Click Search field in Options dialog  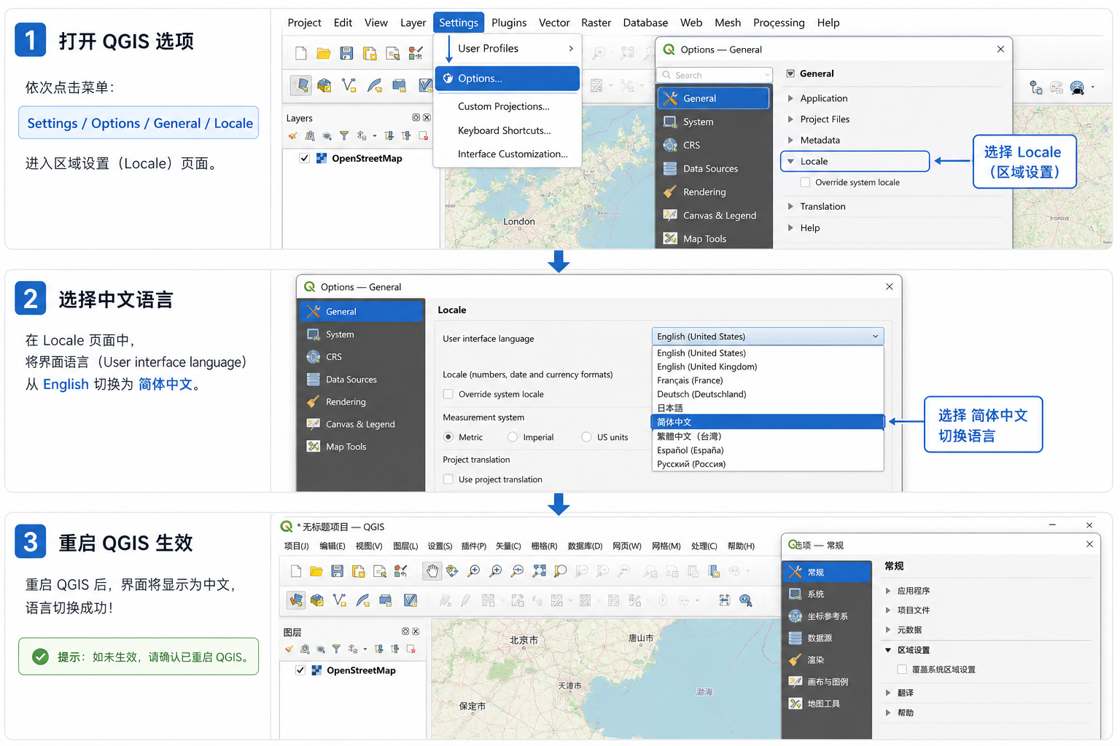click(x=715, y=75)
